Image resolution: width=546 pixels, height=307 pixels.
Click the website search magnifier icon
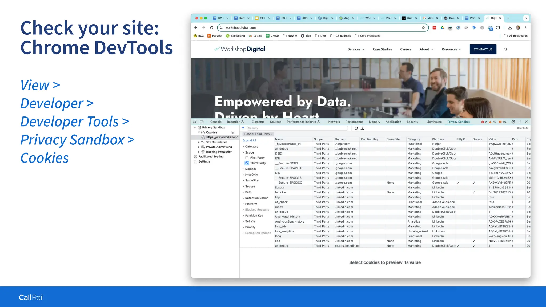(505, 49)
